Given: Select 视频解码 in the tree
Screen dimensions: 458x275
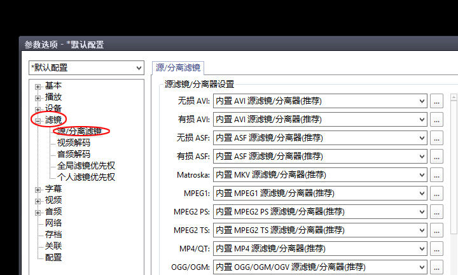Looking at the screenshot, I should pyautogui.click(x=73, y=143).
